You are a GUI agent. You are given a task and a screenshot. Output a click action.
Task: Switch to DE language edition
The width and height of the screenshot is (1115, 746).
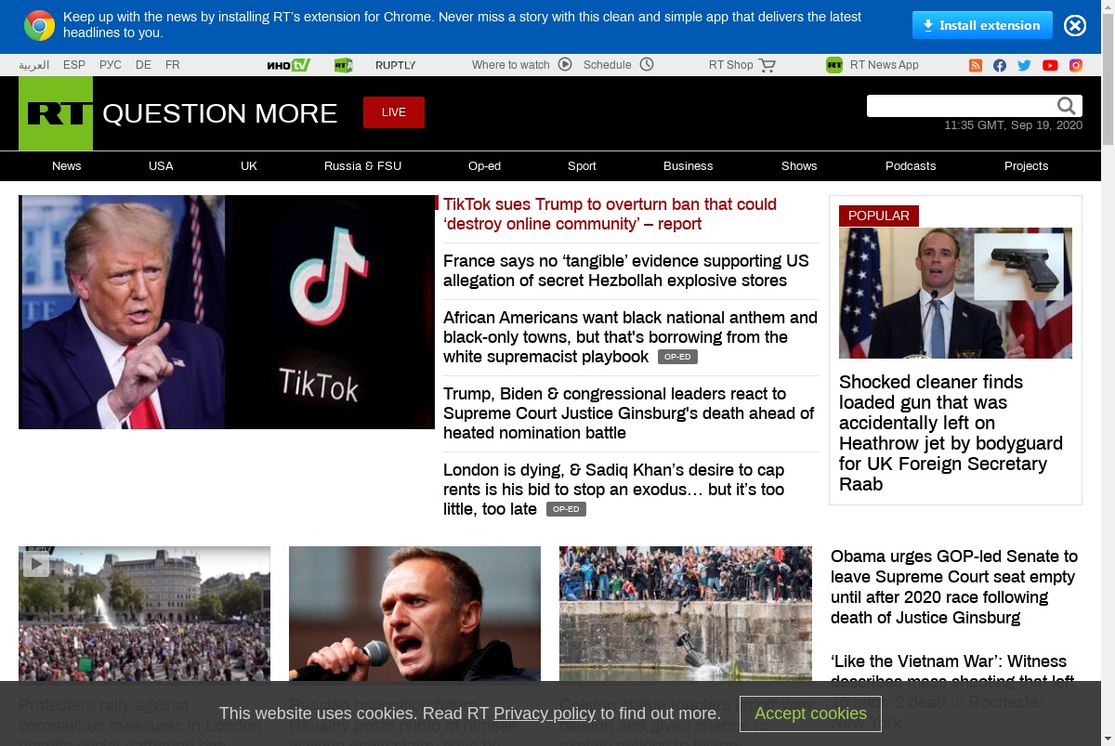[x=143, y=65]
